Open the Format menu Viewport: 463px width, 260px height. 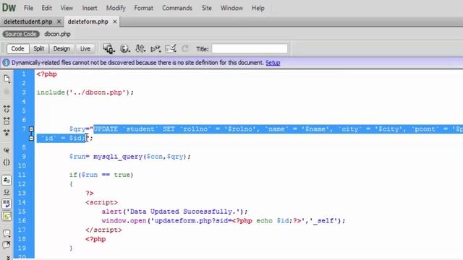(143, 8)
